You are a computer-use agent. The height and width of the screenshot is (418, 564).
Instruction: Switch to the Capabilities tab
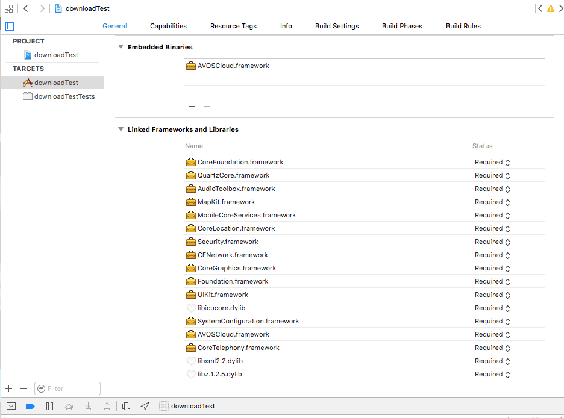[168, 26]
